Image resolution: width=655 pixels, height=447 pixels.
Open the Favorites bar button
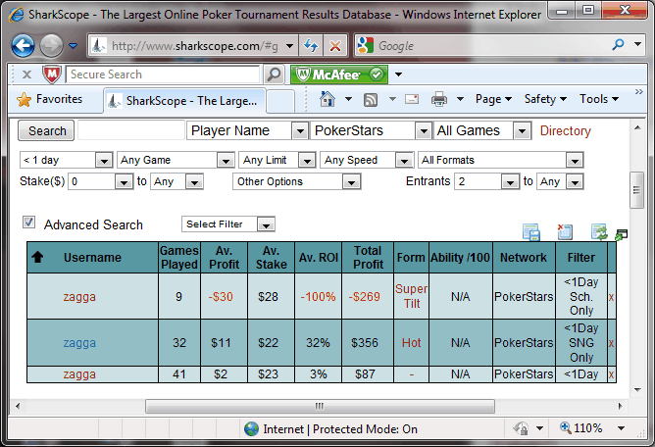[50, 99]
